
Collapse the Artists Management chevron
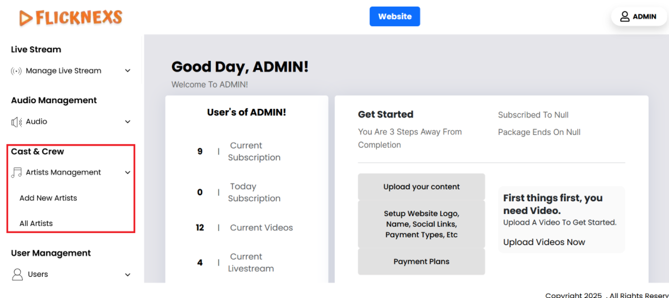click(x=128, y=173)
